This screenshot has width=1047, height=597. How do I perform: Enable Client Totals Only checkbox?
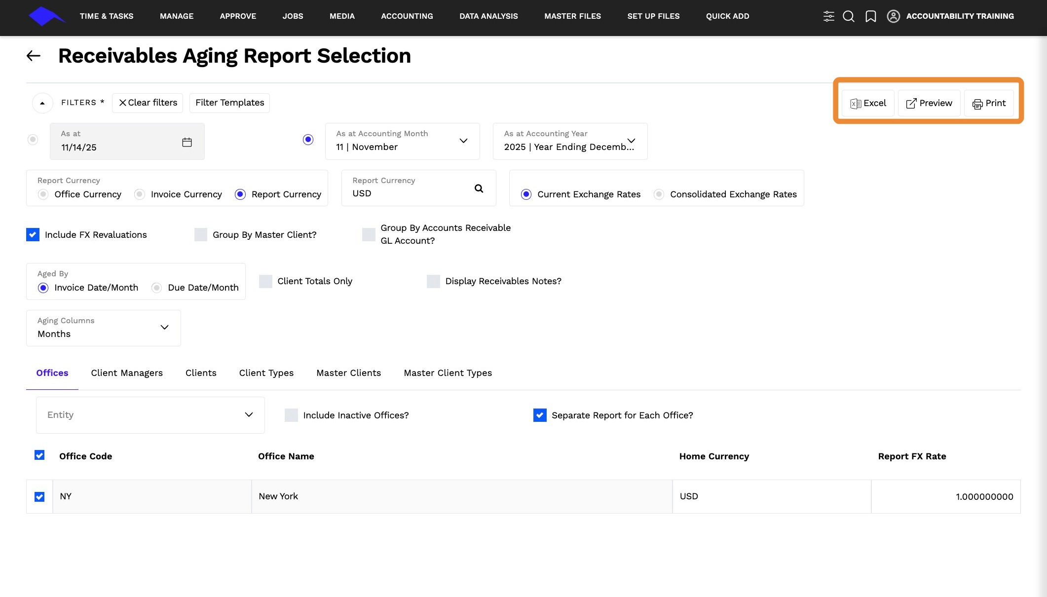265,281
